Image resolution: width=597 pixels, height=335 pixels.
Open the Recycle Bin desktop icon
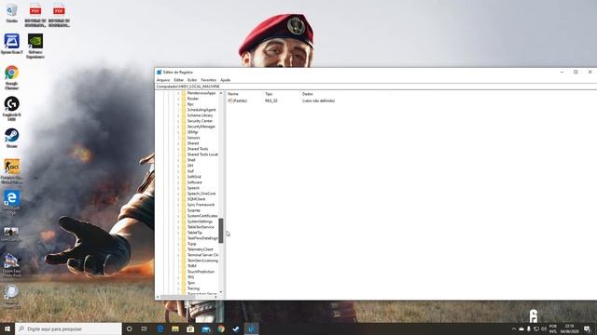pyautogui.click(x=12, y=13)
